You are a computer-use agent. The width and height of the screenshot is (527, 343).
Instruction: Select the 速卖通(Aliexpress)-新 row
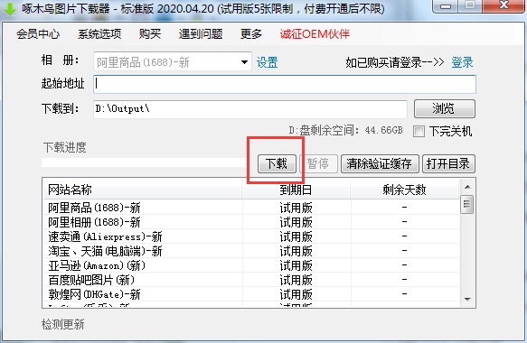point(251,236)
